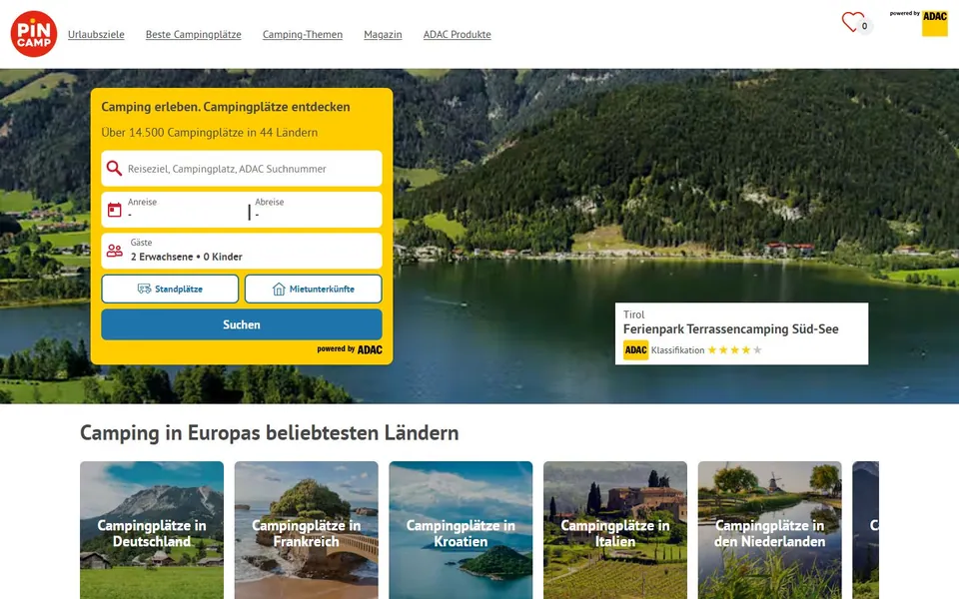959x599 pixels.
Task: Open the ADAC Produkte menu
Action: 457,34
